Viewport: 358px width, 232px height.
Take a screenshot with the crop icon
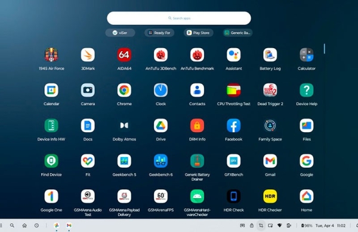click(261, 225)
